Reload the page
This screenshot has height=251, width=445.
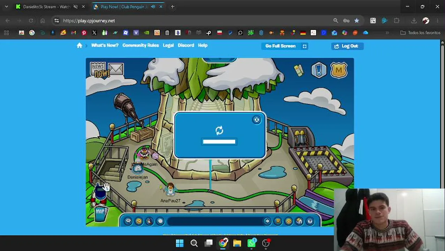click(x=31, y=21)
